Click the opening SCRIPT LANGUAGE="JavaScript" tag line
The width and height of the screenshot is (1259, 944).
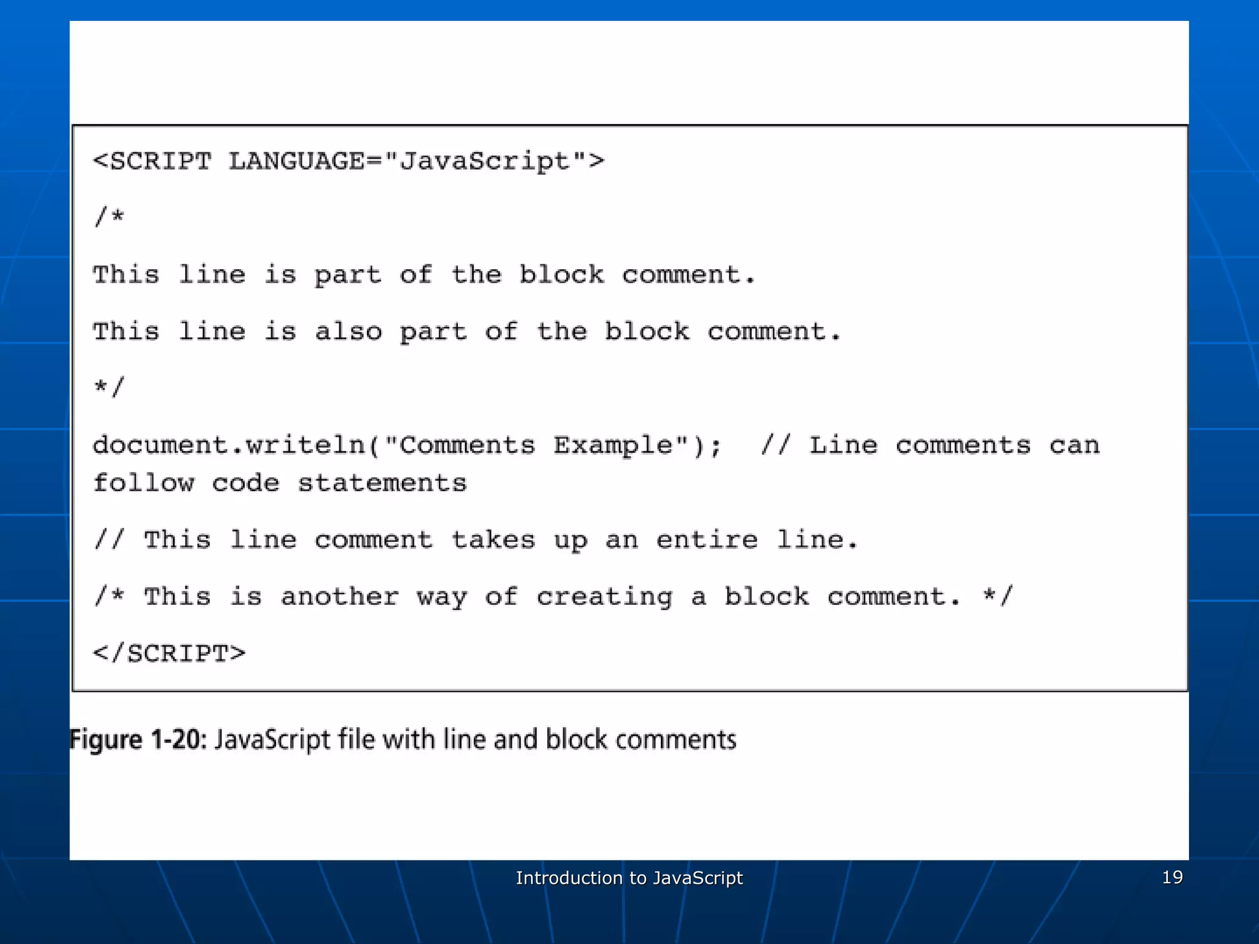(x=349, y=162)
